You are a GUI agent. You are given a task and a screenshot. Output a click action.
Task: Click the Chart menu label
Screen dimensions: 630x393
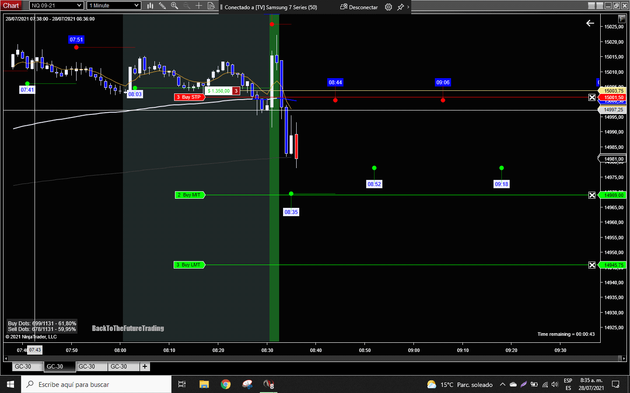(11, 5)
